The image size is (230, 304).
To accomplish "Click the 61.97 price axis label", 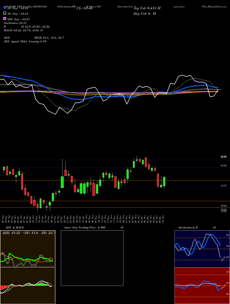I will point(224,186).
